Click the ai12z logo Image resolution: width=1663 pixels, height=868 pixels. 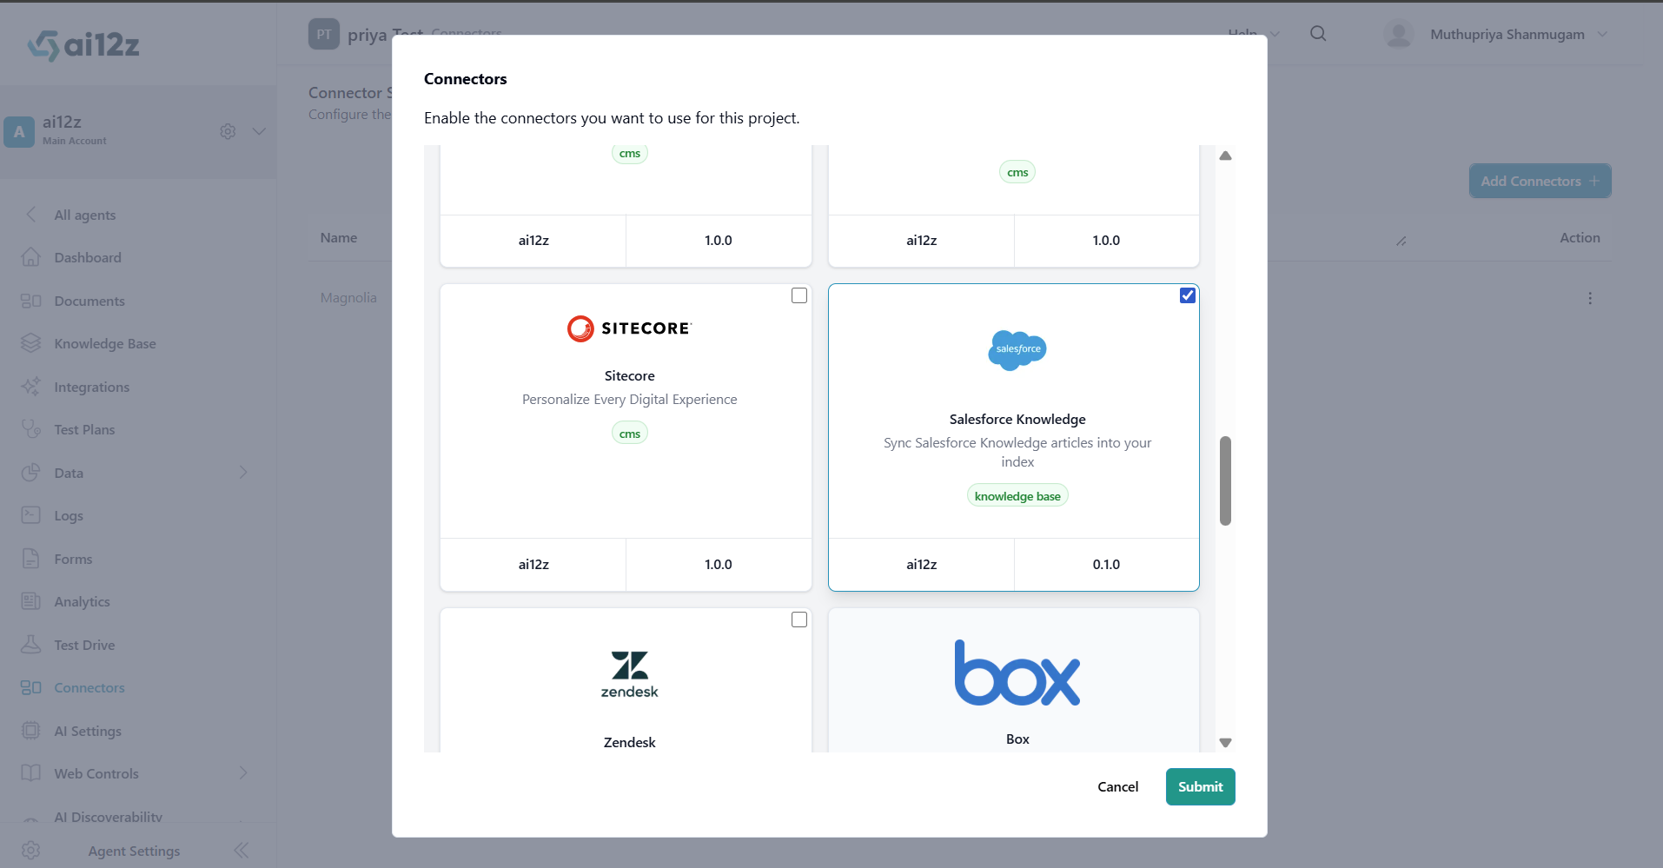[x=83, y=44]
